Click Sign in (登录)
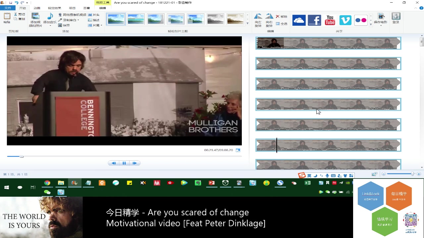 [x=396, y=18]
